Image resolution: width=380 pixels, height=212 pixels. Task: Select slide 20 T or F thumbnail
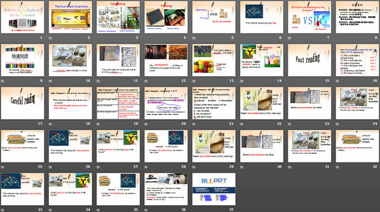pos(166,103)
